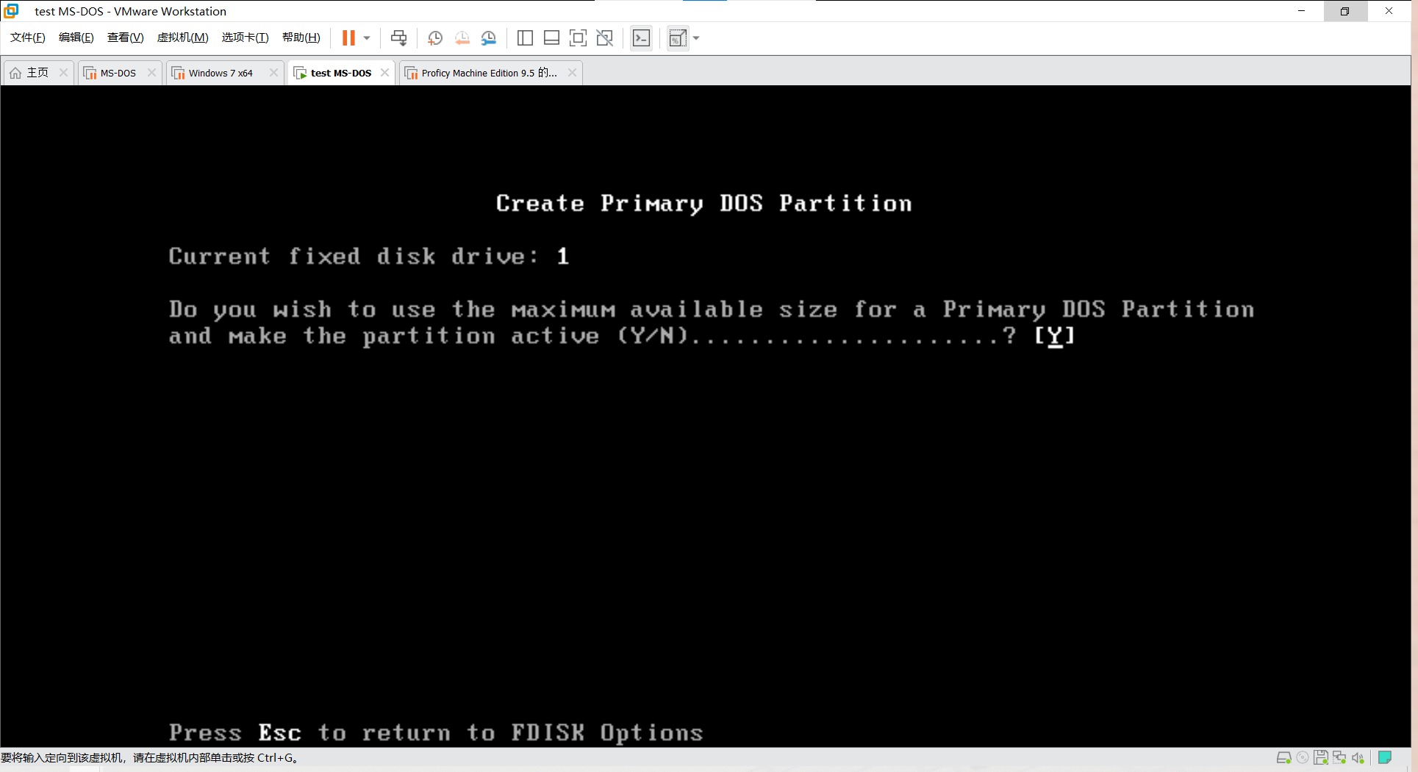Open the 帮助(H) menu
Image resolution: width=1418 pixels, height=772 pixels.
click(x=301, y=37)
